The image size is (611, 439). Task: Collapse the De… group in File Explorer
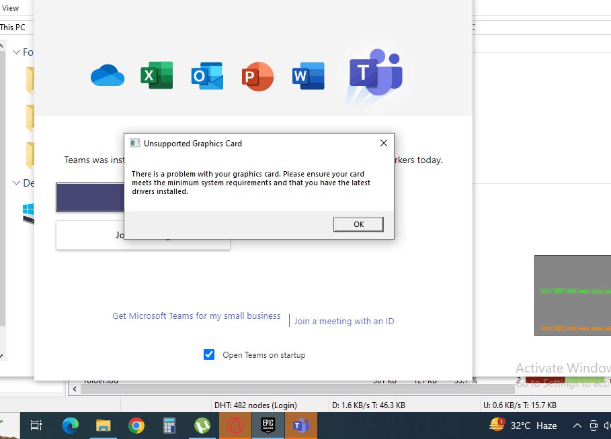coord(16,183)
